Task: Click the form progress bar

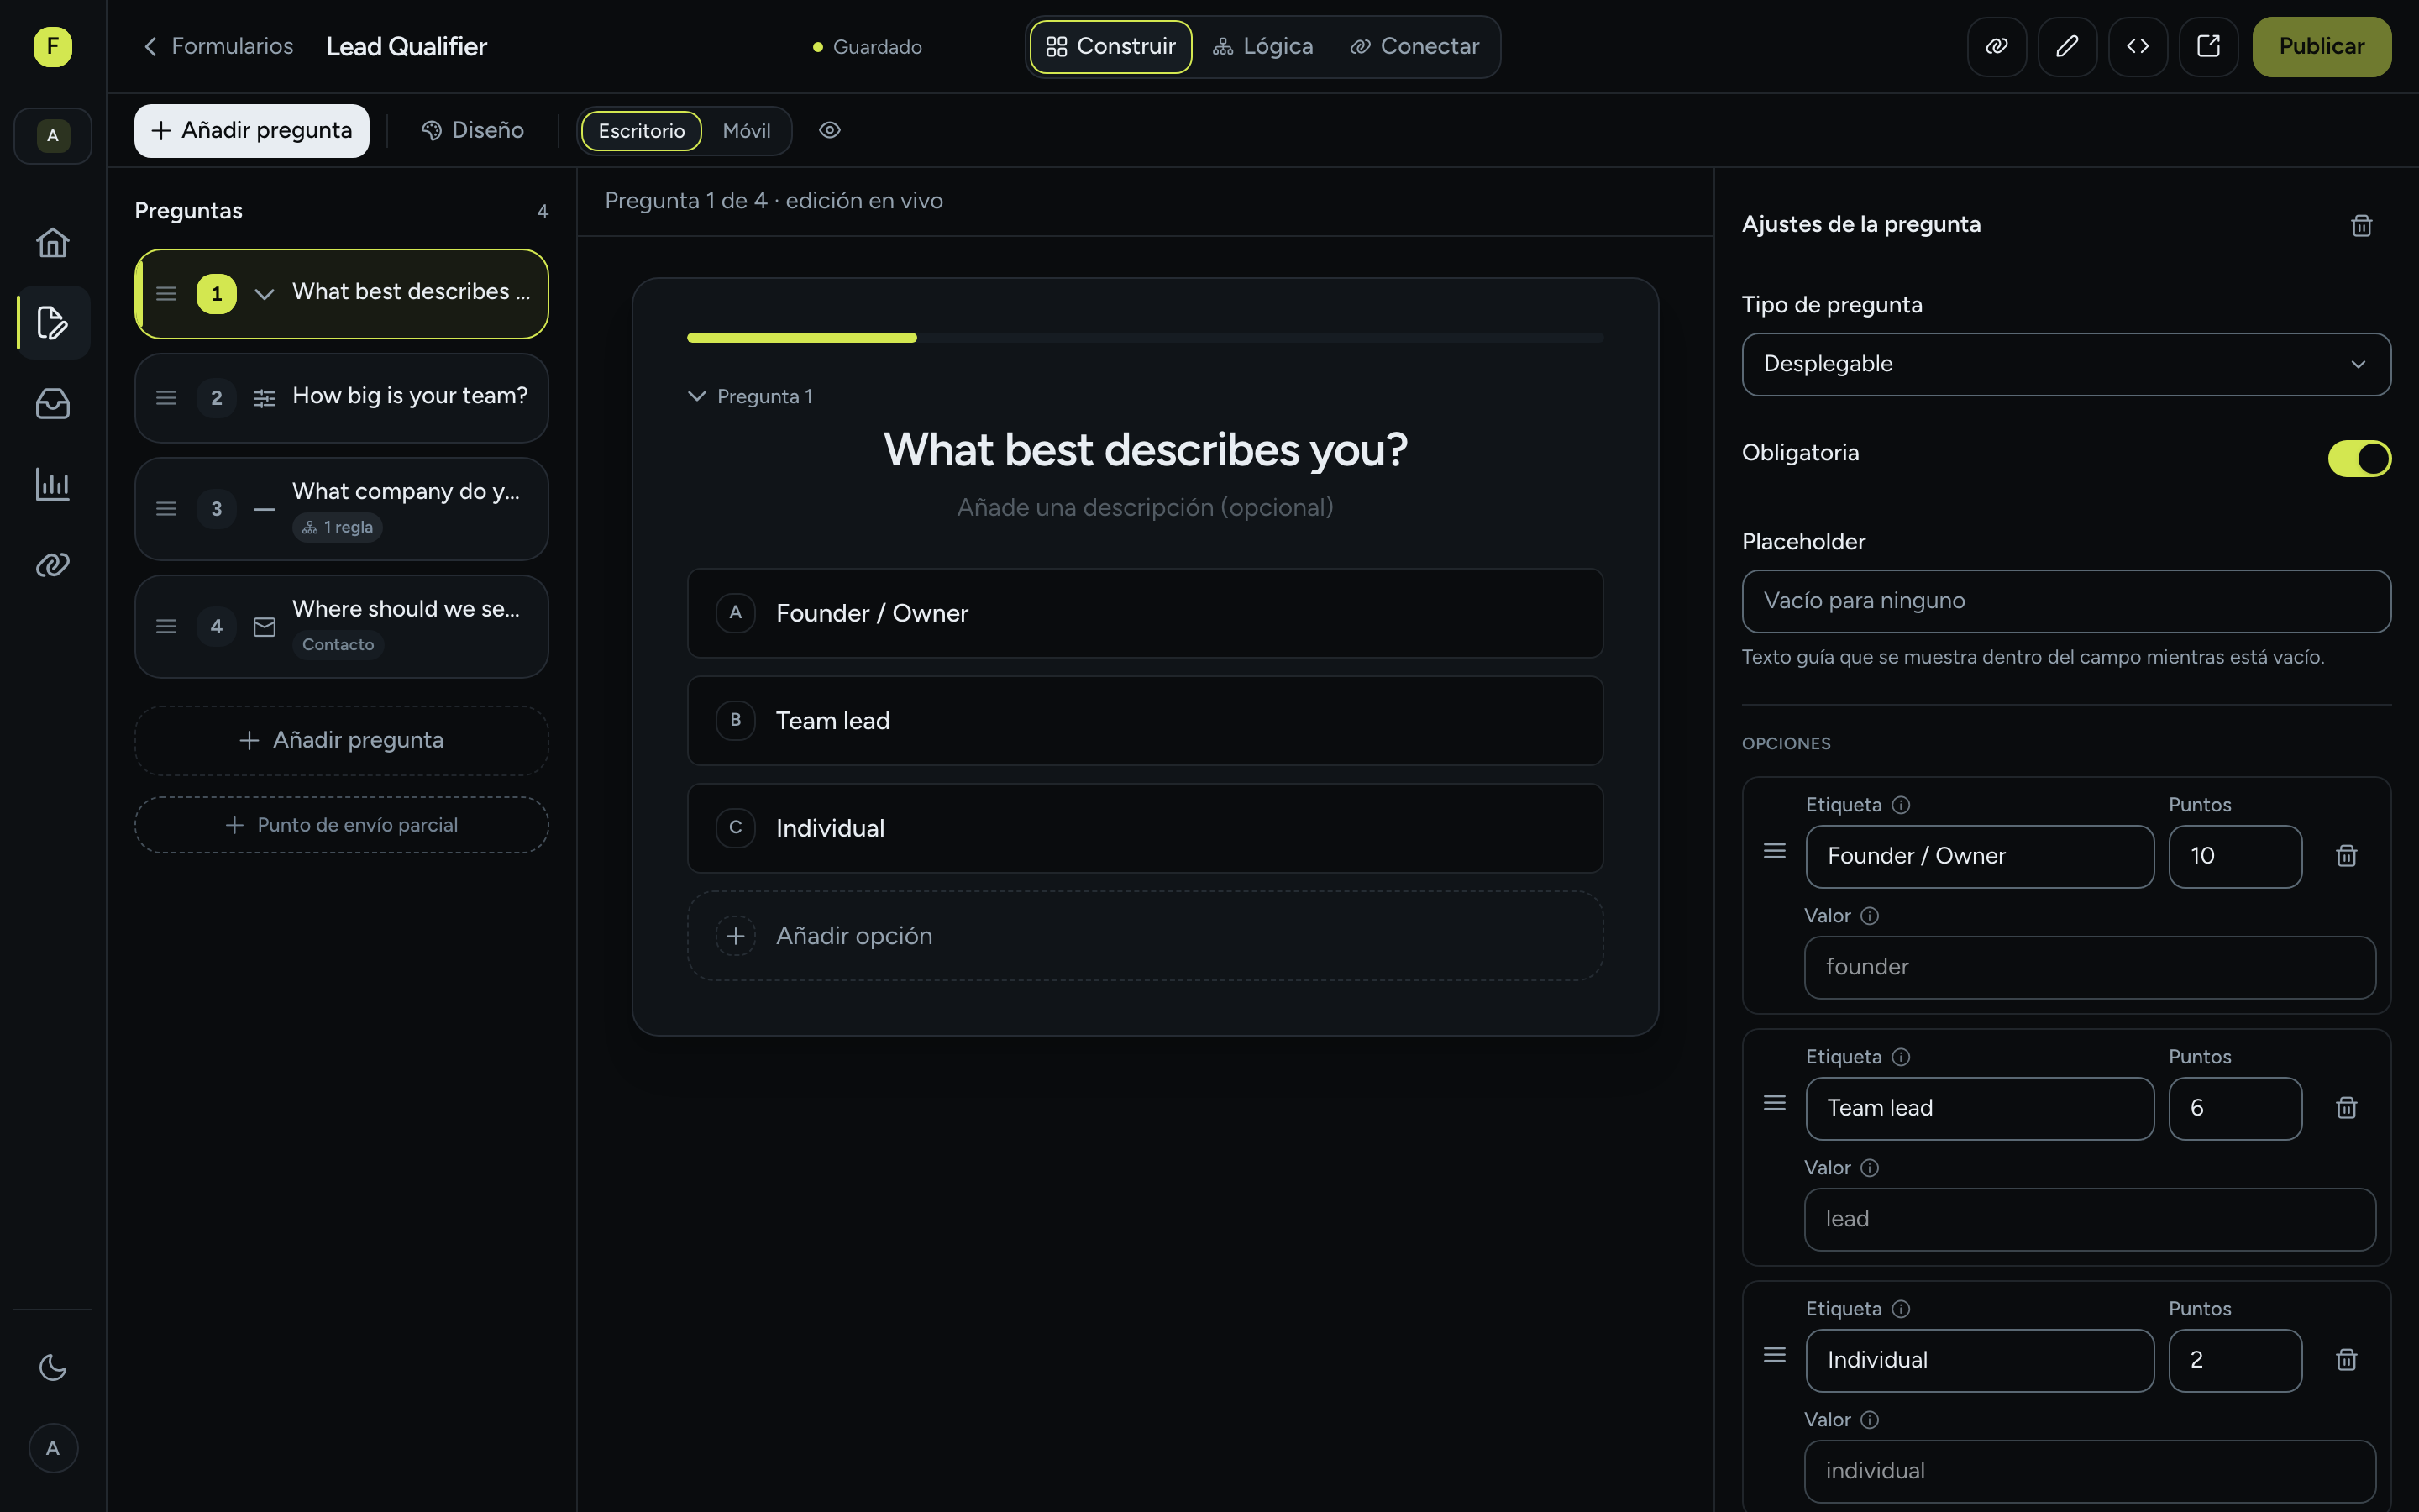Action: [x=1145, y=338]
